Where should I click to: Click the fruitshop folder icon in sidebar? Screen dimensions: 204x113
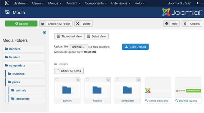[10, 74]
